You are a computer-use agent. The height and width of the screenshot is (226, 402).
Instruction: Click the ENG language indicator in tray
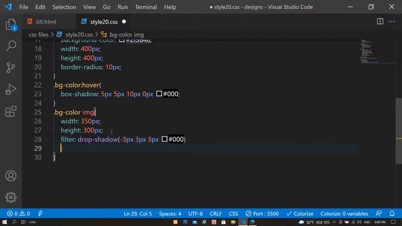[367, 222]
